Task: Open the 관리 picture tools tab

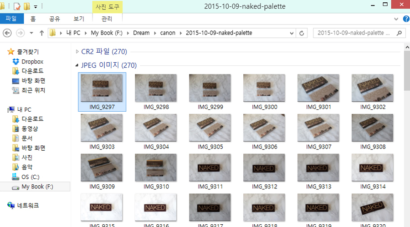Action: click(107, 19)
